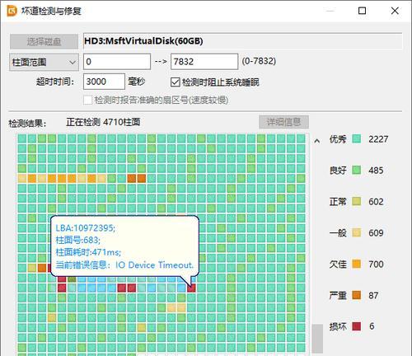Screen dimensions: 412x356
Task: Click the 一般 pale yellow legend swatch
Action: click(x=357, y=233)
